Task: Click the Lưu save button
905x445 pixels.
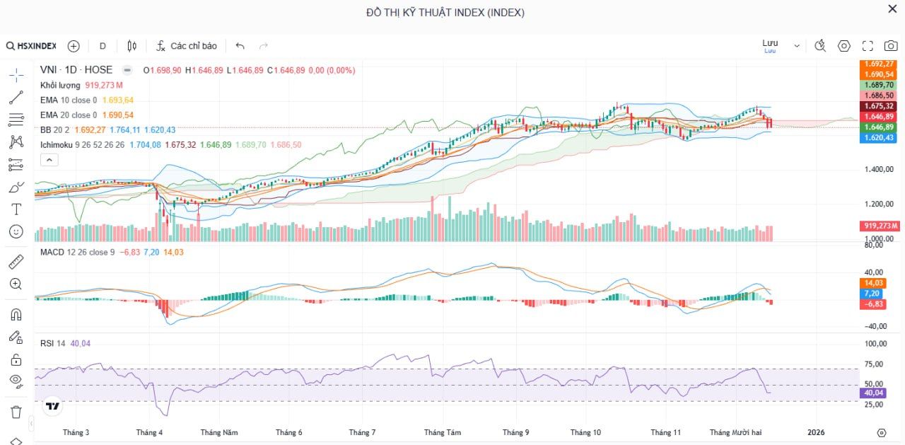Action: tap(771, 44)
